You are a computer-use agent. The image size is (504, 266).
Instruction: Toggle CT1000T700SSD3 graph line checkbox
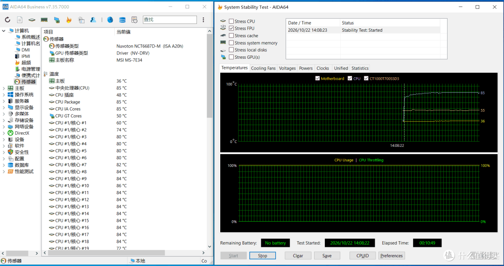click(366, 78)
